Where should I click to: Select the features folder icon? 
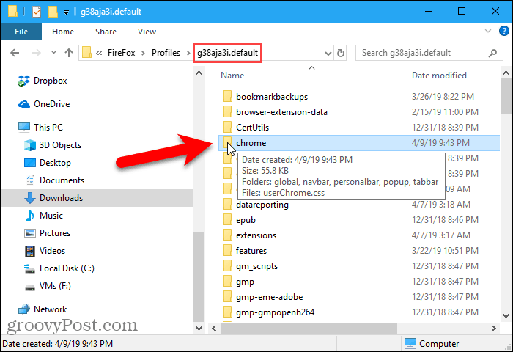227,251
